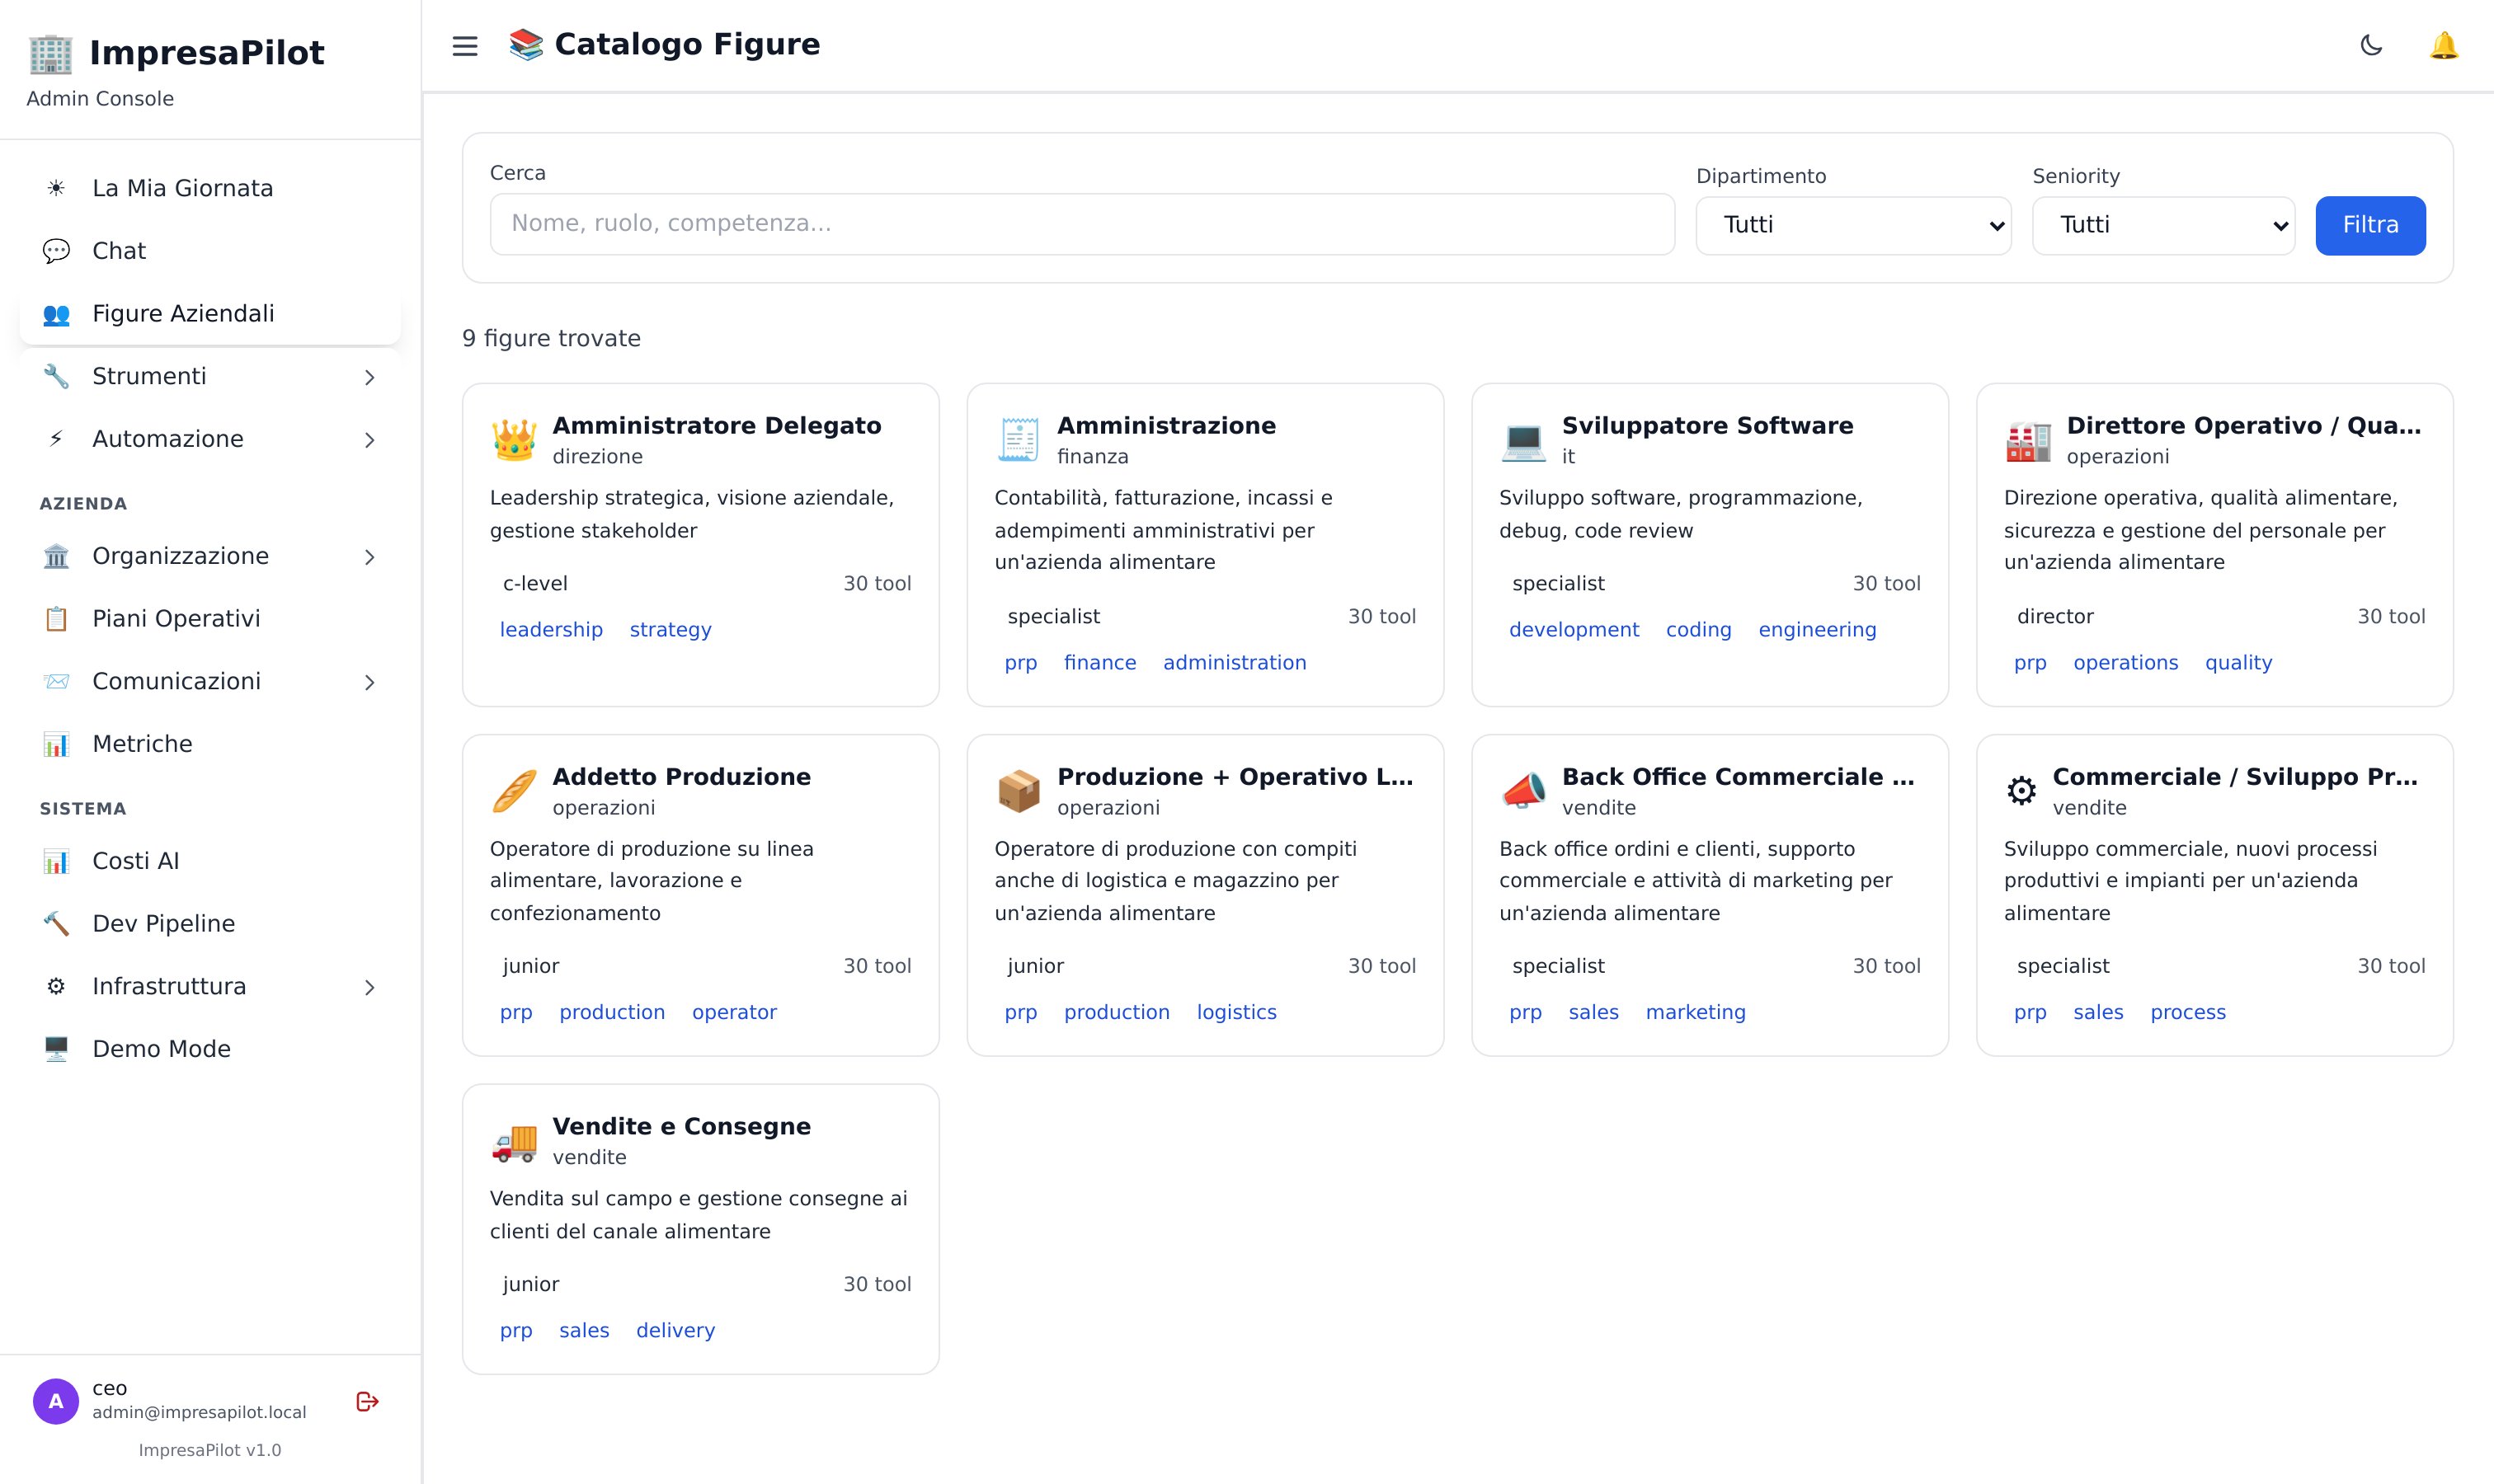Click the factory icon on Direttore Operativo card
Screen dimensions: 2494x1484
tap(2028, 440)
